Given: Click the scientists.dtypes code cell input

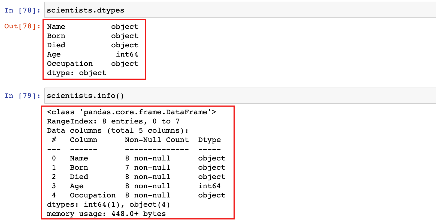Looking at the screenshot, I should click(240, 10).
